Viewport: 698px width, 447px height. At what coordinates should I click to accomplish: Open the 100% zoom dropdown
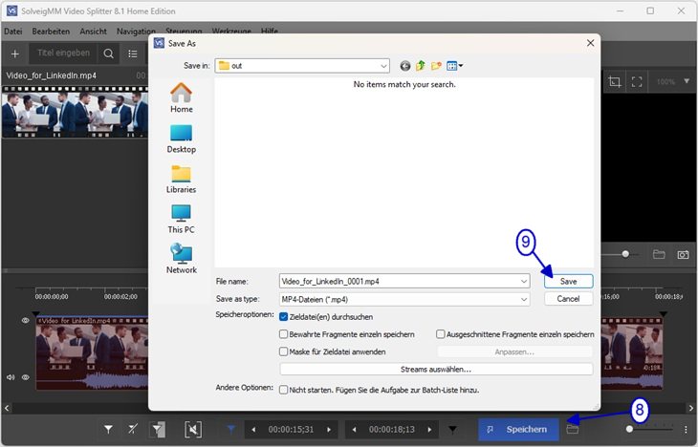pyautogui.click(x=687, y=81)
